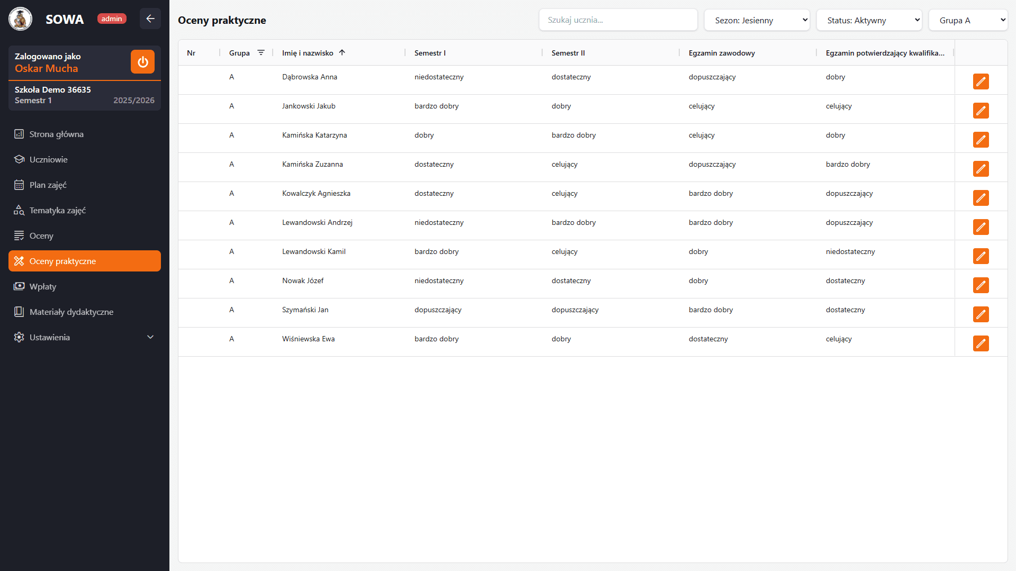
Task: Go to Uczniowie in the sidebar
Action: pyautogui.click(x=48, y=159)
